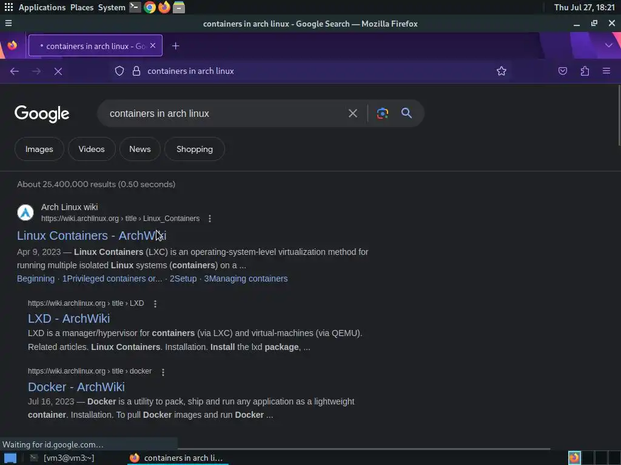
Task: Select the active browser tab
Action: (x=95, y=46)
